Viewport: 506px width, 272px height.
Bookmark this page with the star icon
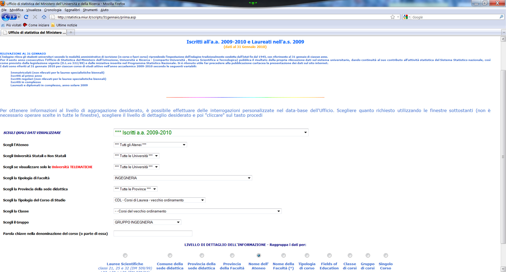tap(393, 17)
